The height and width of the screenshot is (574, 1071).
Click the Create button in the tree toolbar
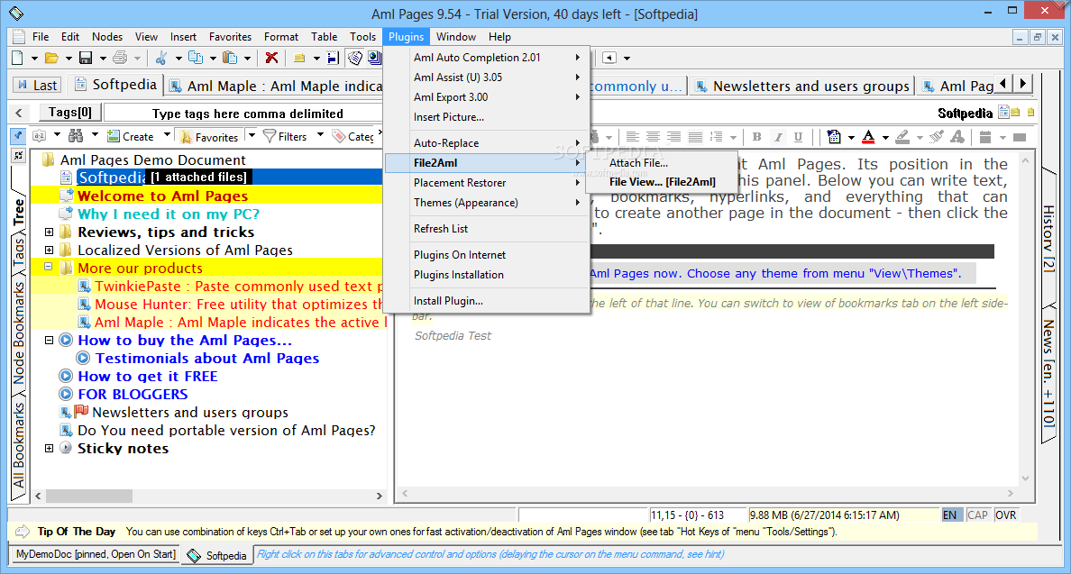pyautogui.click(x=131, y=136)
